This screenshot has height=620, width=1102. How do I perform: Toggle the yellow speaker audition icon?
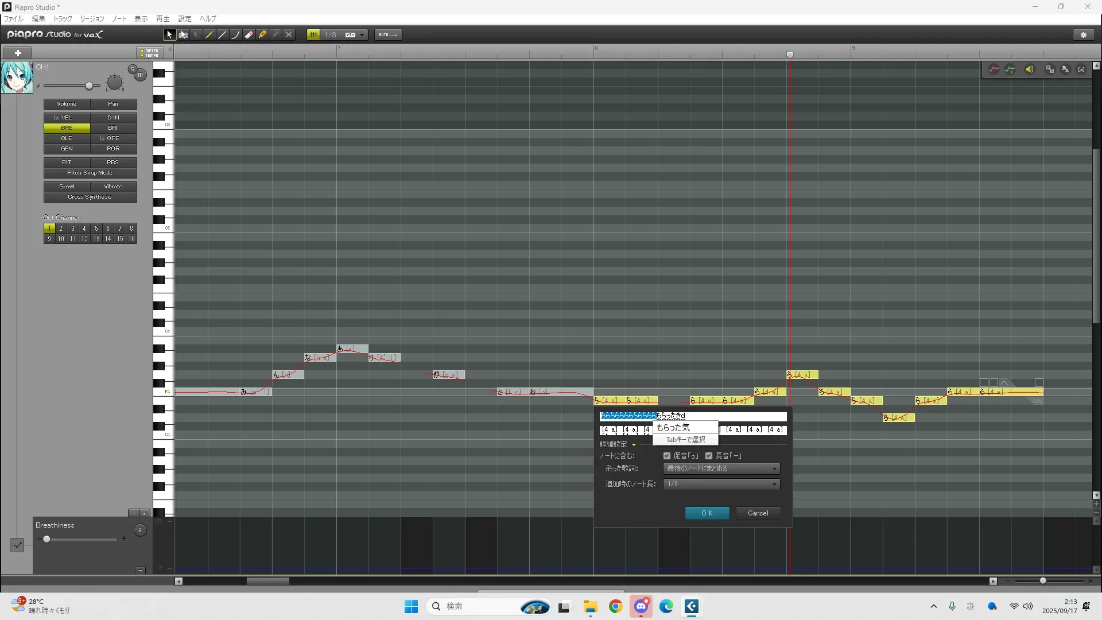[1030, 69]
